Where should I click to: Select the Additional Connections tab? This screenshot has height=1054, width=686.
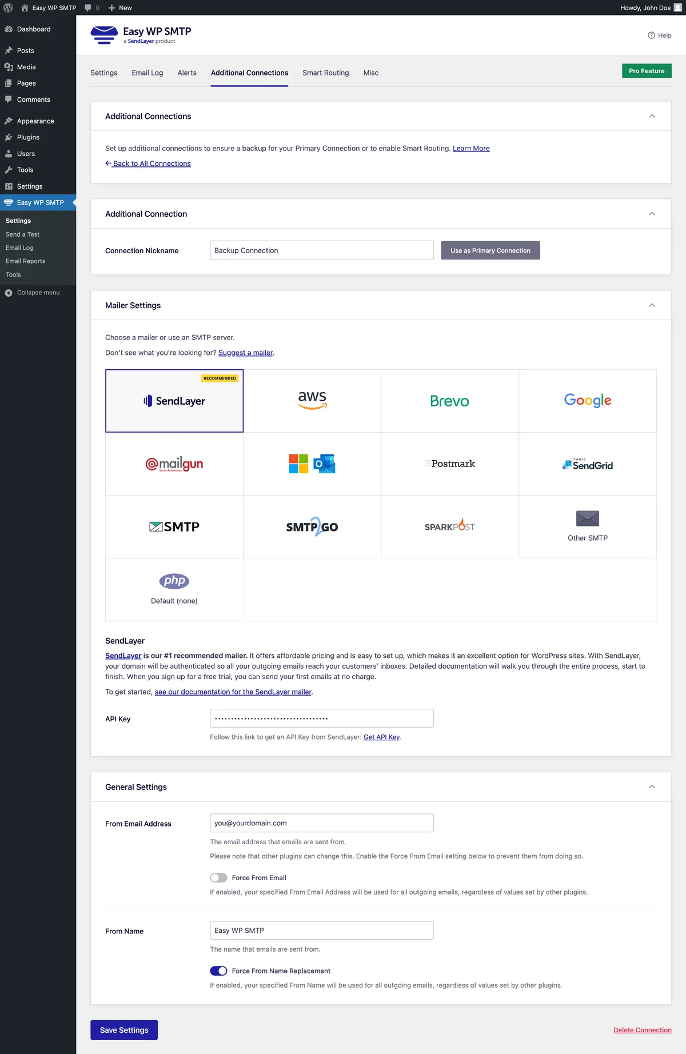pos(249,73)
